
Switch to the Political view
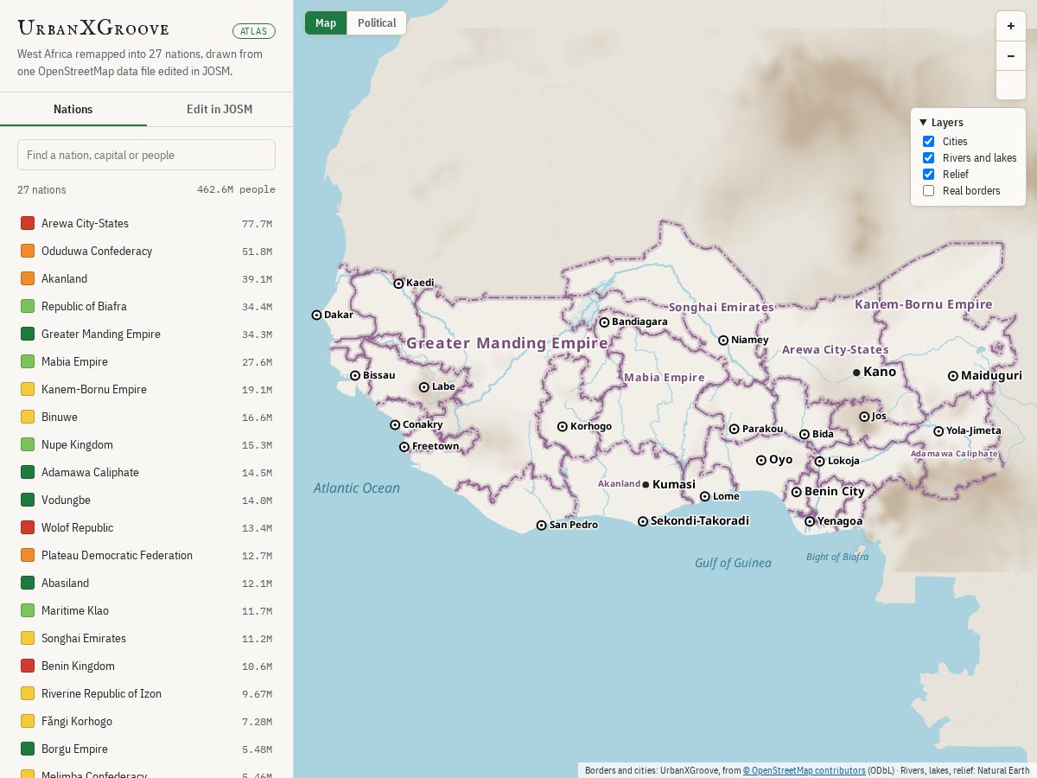point(377,23)
